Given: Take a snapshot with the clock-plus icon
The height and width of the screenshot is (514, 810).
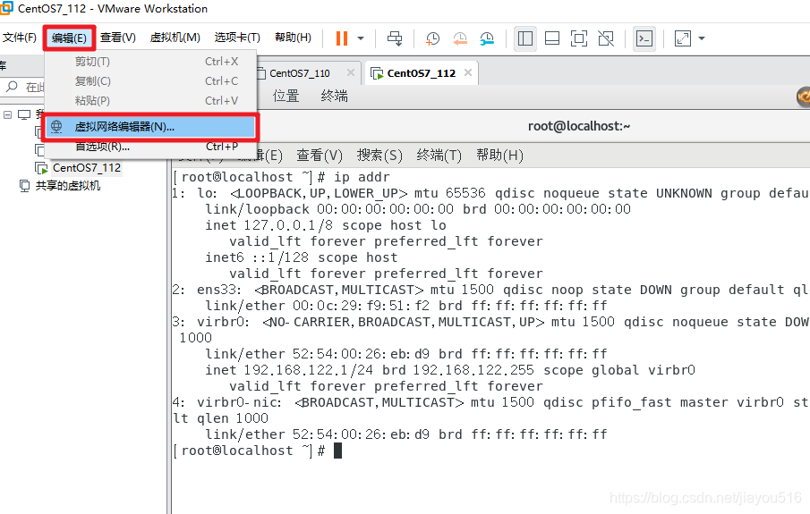Looking at the screenshot, I should click(432, 38).
